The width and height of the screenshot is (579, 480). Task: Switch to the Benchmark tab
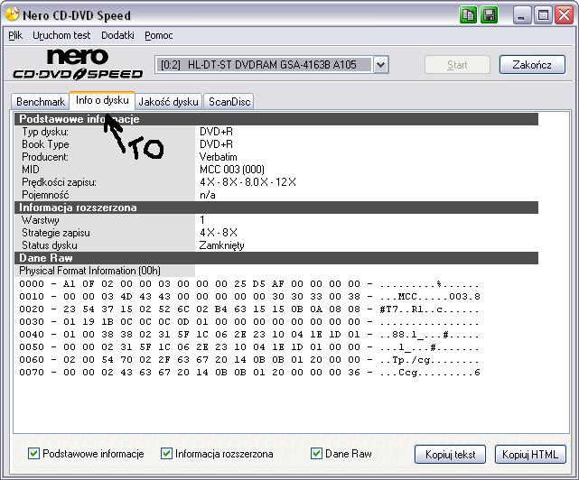41,101
